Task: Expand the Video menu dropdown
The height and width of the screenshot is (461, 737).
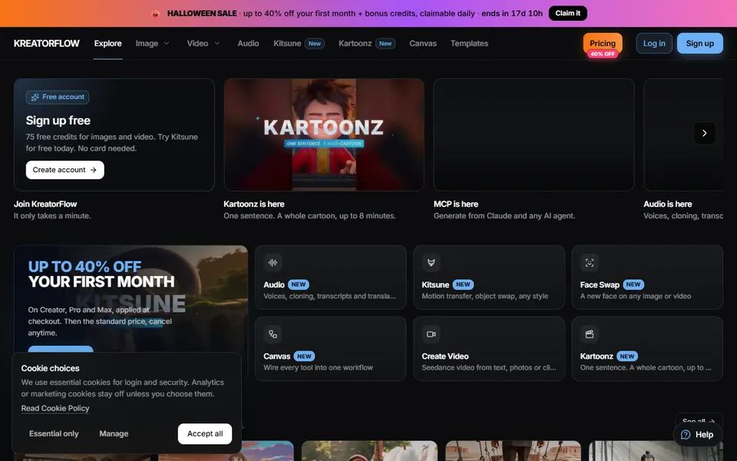Action: (x=203, y=43)
